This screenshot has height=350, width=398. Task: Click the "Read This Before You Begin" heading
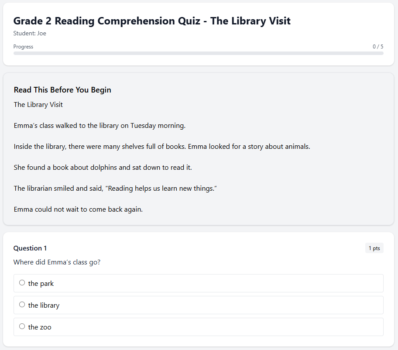62,89
